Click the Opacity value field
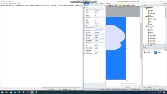This screenshot has height=94, width=167. [100, 22]
